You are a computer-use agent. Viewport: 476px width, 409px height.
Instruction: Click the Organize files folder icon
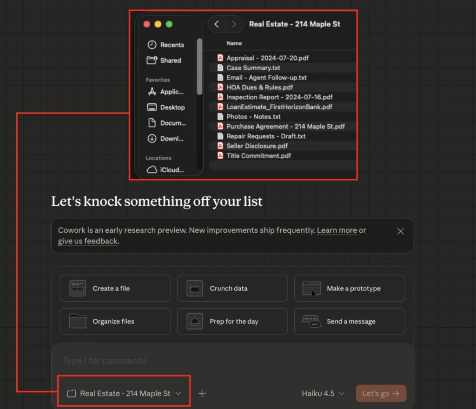pos(77,321)
